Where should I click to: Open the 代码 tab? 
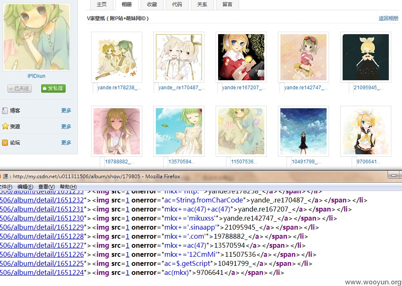coord(177,5)
